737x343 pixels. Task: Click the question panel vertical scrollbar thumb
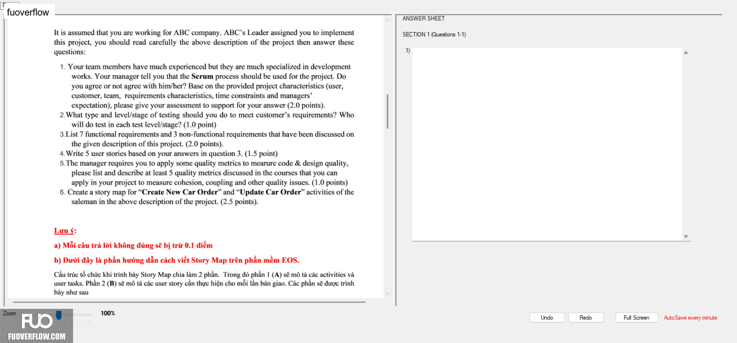tap(388, 111)
